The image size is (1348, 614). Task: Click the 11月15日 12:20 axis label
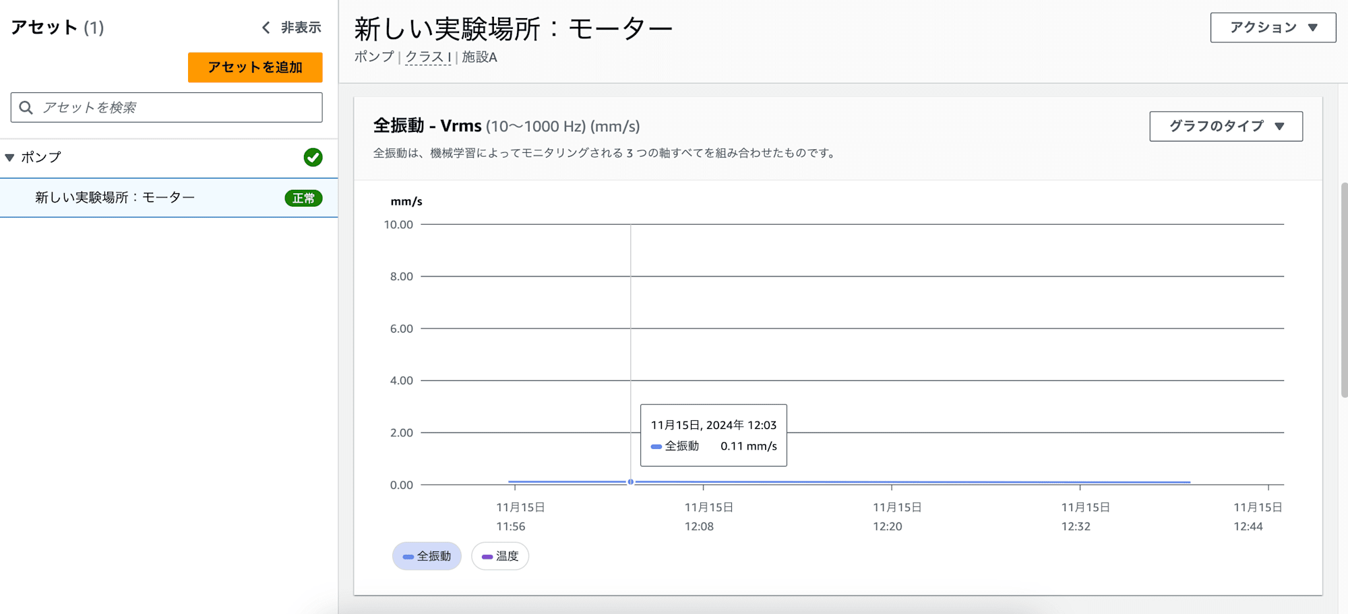click(x=896, y=516)
